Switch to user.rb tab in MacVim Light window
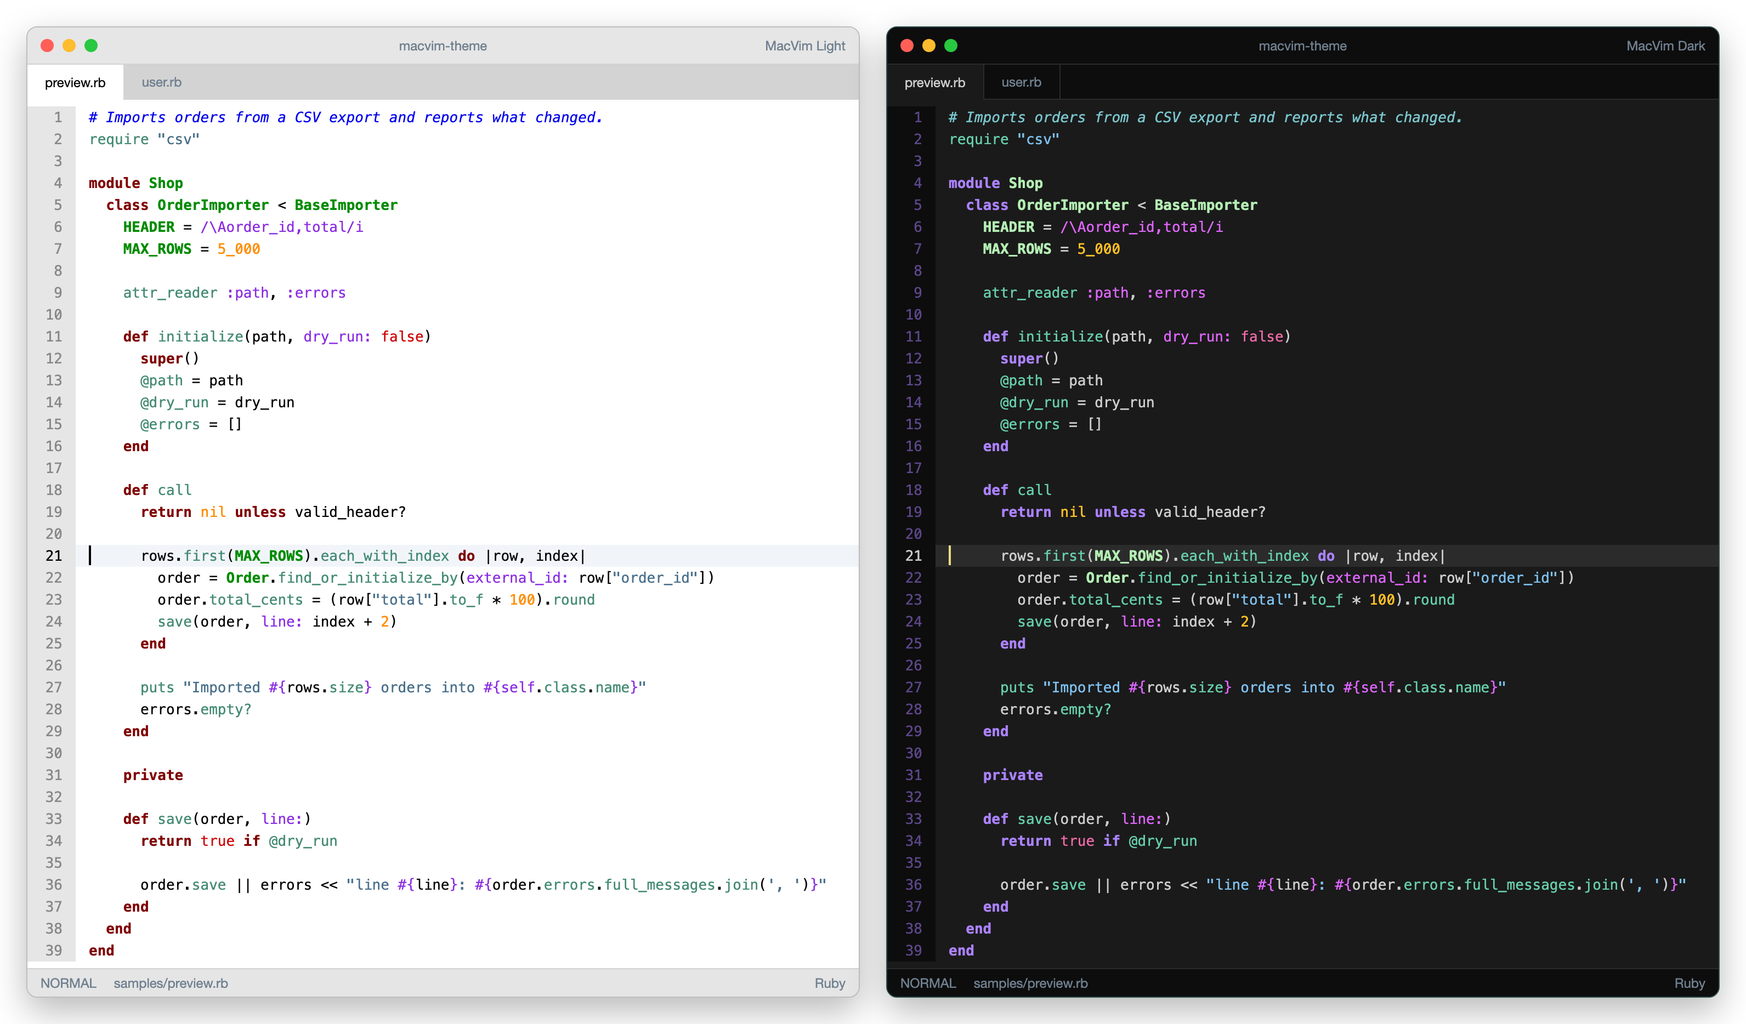 coord(161,82)
